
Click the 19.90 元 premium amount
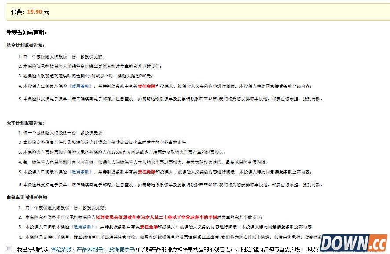coord(35,12)
